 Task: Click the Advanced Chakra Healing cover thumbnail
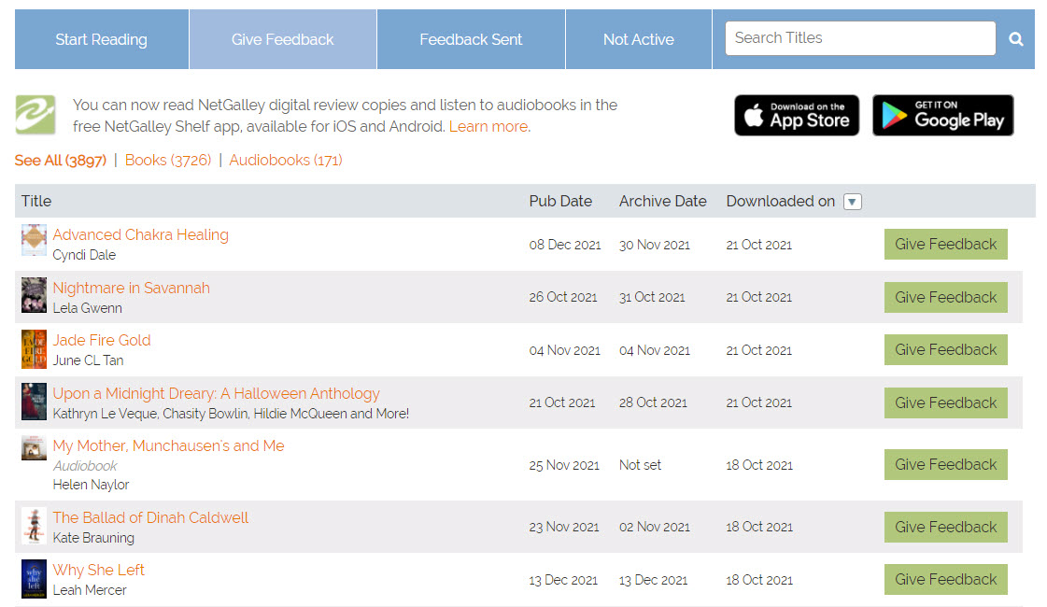[x=34, y=240]
